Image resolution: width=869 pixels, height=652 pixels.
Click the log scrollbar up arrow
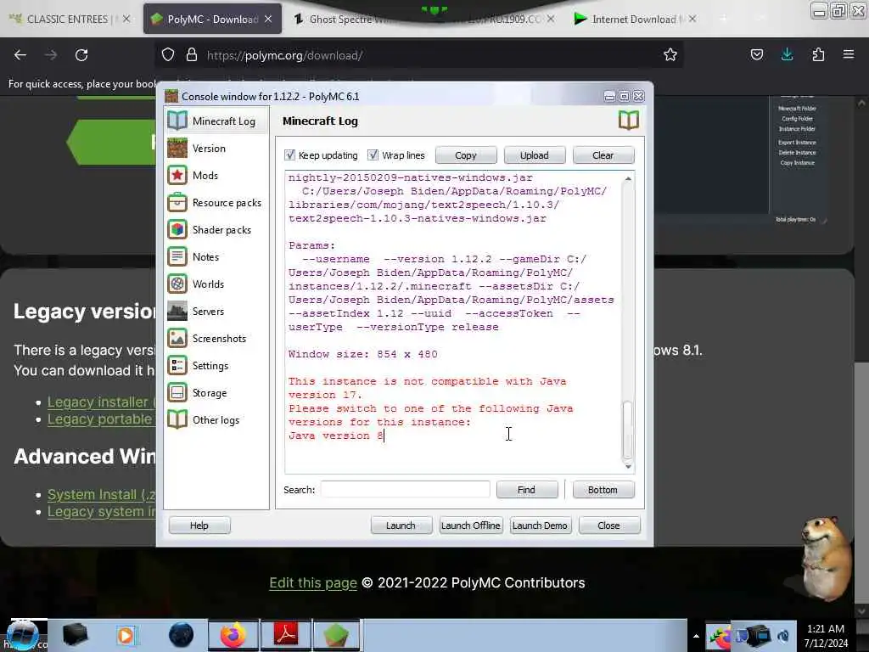[x=627, y=178]
